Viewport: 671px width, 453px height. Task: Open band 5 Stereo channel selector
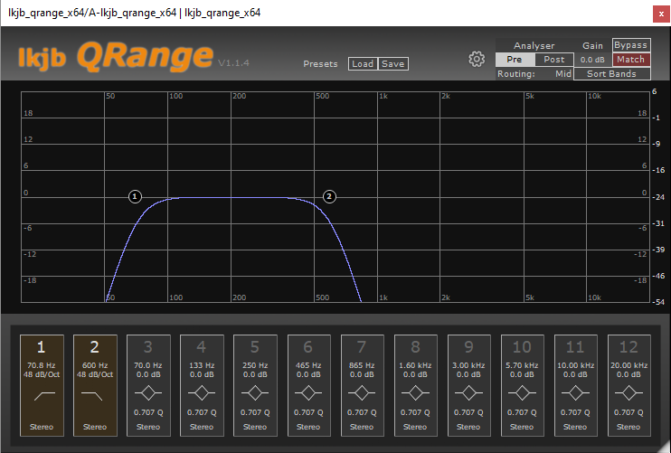[255, 427]
